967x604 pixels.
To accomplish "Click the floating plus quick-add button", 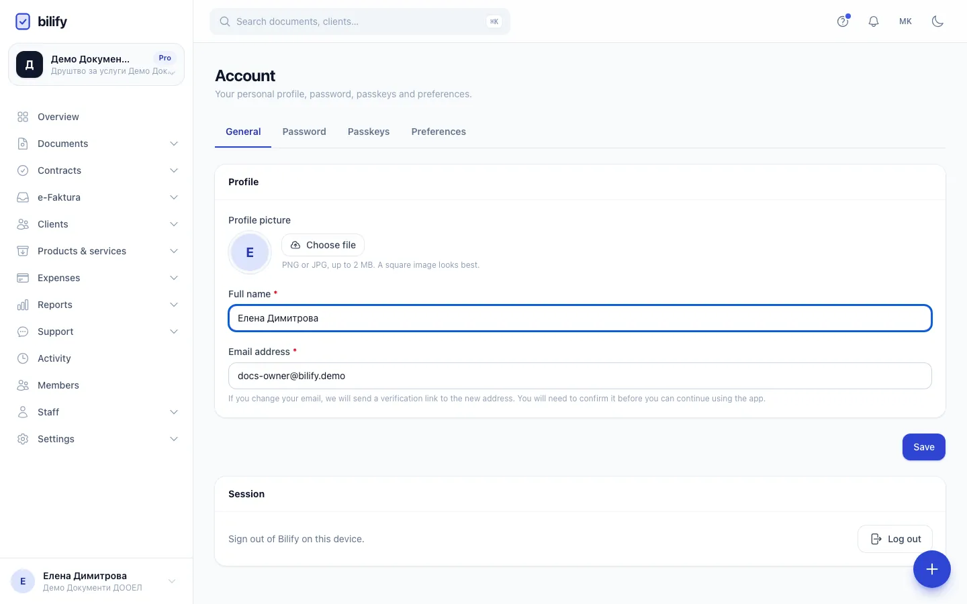I will [x=932, y=569].
